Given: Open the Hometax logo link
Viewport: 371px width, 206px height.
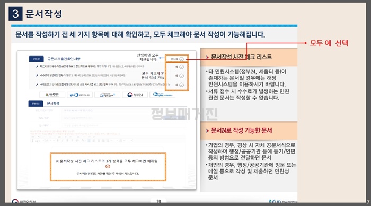Looking at the screenshot, I should 163,95.
